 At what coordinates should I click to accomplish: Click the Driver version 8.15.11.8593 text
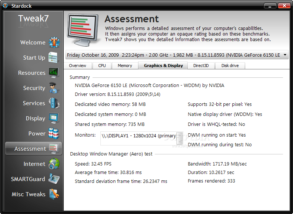click(x=117, y=94)
